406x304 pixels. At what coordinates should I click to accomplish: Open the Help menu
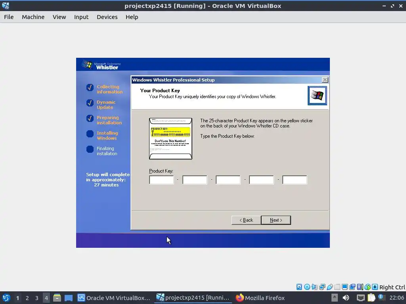coord(132,17)
